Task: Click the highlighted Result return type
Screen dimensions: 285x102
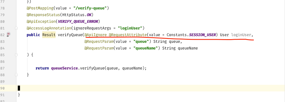Action: [x=49, y=35]
